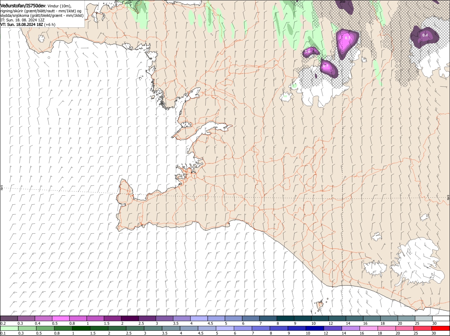Click the bright pink 0.5 snow legend swatch

pyautogui.click(x=60, y=318)
